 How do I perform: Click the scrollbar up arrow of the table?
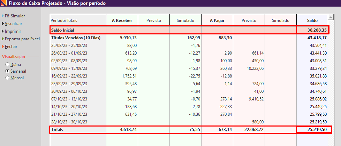coord(331,17)
